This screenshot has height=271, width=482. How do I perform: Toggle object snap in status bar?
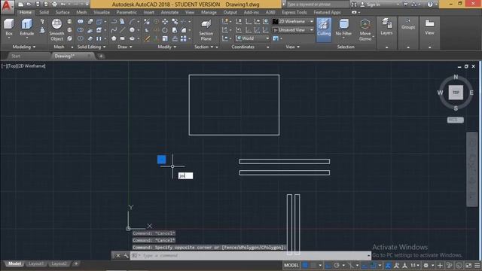pos(374,265)
